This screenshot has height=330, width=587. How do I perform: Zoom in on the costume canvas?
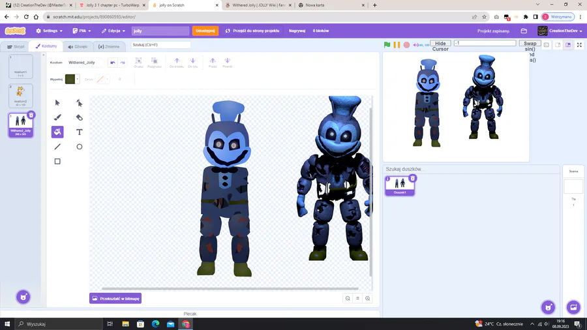pos(368,298)
